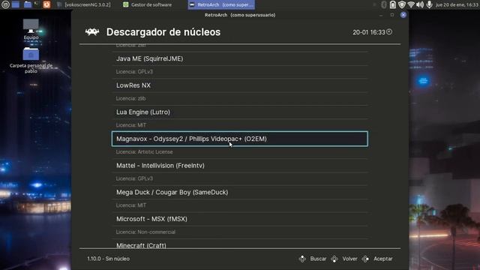Screen dimensions: 480x270
Task: Click Licencia: Artistic License text
Action: point(144,151)
